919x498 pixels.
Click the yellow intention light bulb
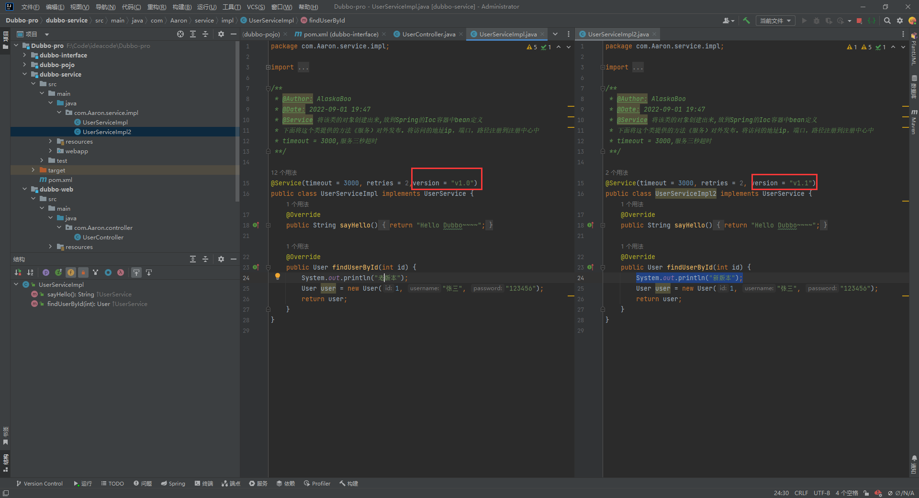tap(277, 276)
